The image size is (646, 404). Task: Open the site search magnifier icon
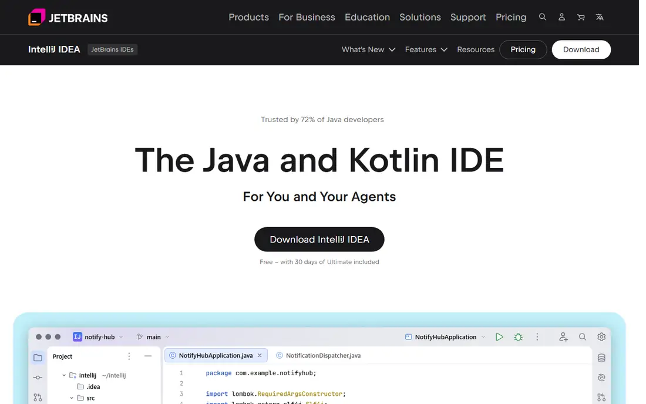pos(542,17)
